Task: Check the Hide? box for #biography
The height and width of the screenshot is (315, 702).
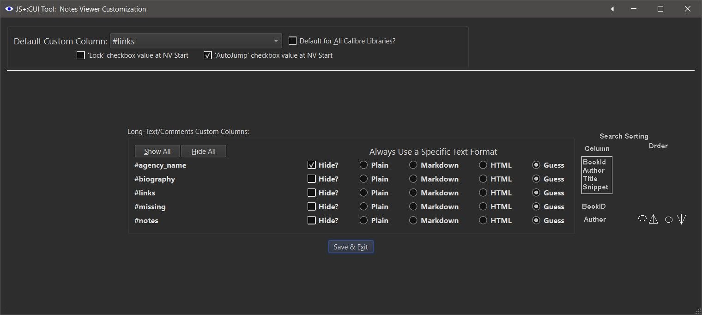Action: click(x=312, y=179)
